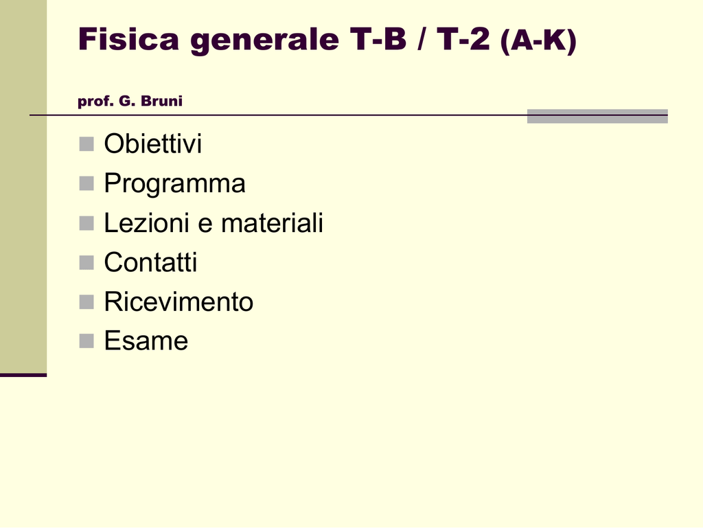This screenshot has height=528, width=703.
Task: Click the (A-K) group label in the title
Action: (539, 41)
